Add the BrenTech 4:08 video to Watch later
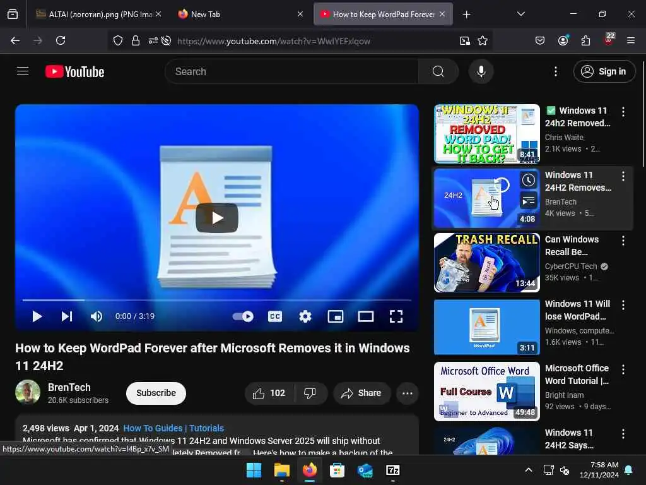The width and height of the screenshot is (646, 485). (529, 180)
